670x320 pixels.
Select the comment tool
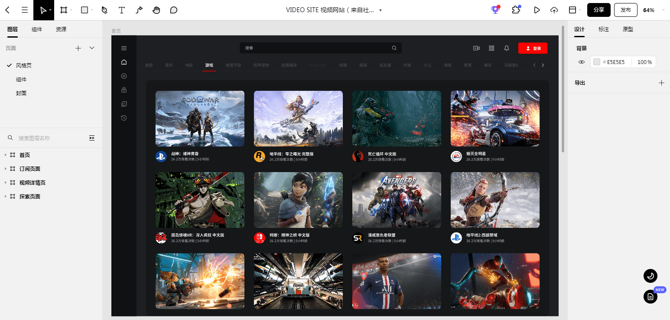point(174,10)
